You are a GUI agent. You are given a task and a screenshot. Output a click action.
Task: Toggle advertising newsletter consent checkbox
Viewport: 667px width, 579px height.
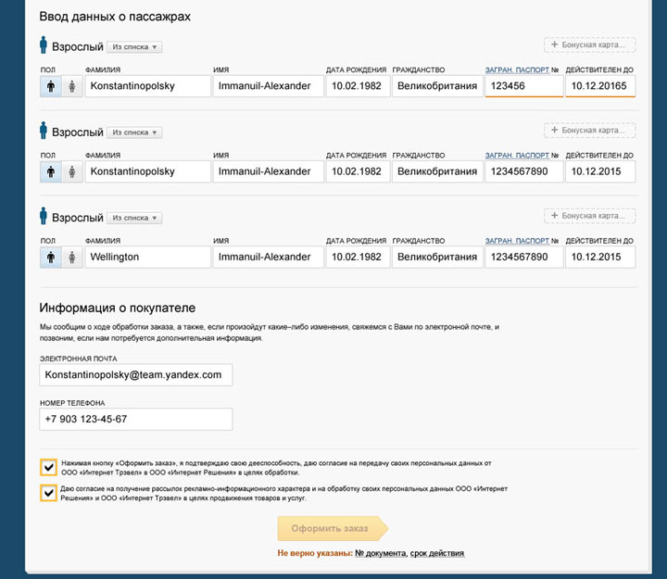(x=47, y=492)
